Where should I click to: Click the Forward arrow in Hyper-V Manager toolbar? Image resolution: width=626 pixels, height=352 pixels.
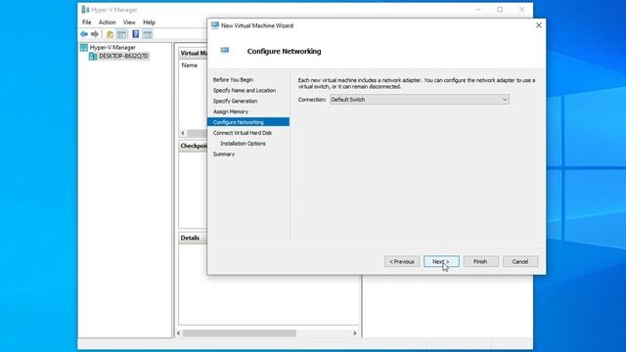(95, 34)
